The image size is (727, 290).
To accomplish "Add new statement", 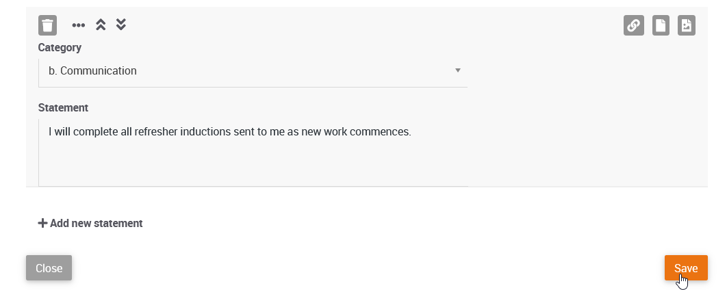I will point(90,223).
